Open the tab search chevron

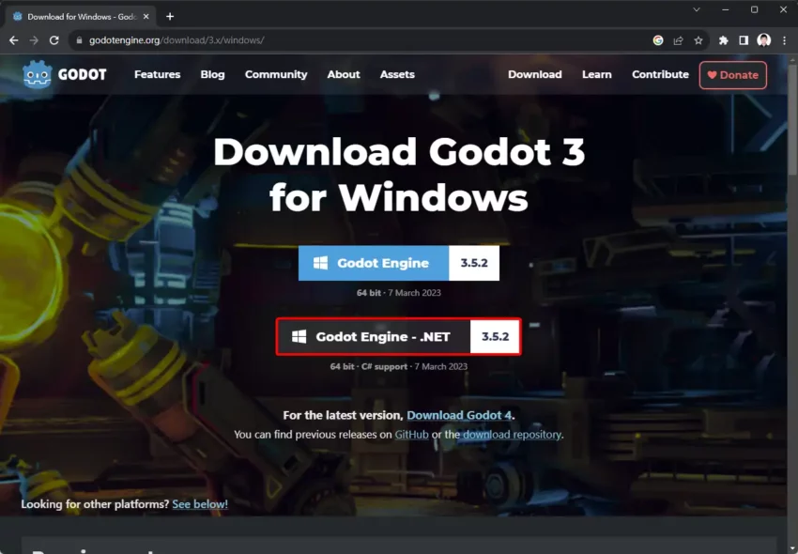click(x=697, y=9)
